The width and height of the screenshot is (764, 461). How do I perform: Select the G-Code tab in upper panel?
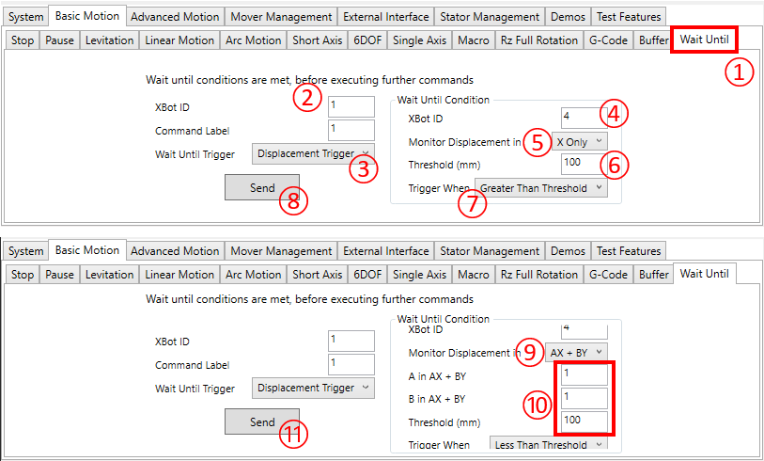click(608, 40)
